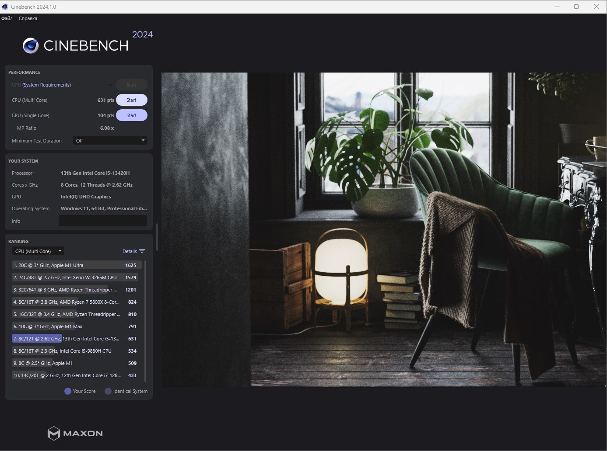Click the Info input field

coord(103,221)
